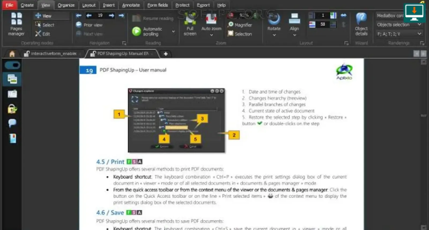Switch to Edit operating mode
429x230 pixels.
43,34
